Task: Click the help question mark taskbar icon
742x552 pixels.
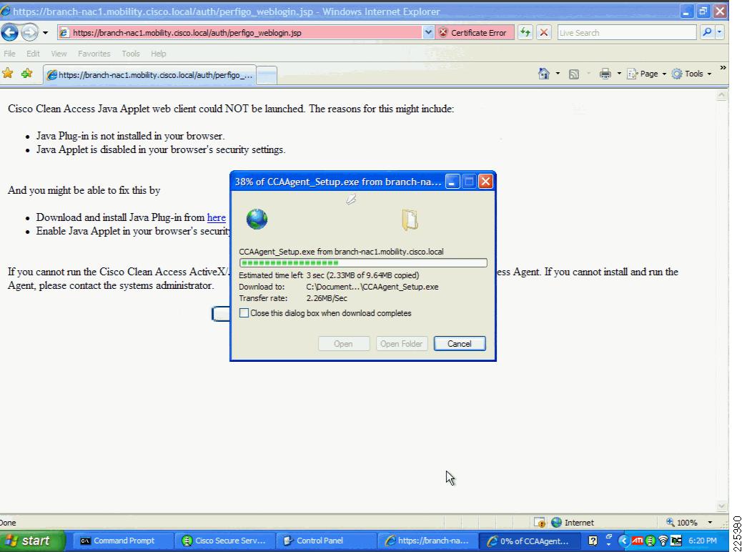Action: [593, 541]
